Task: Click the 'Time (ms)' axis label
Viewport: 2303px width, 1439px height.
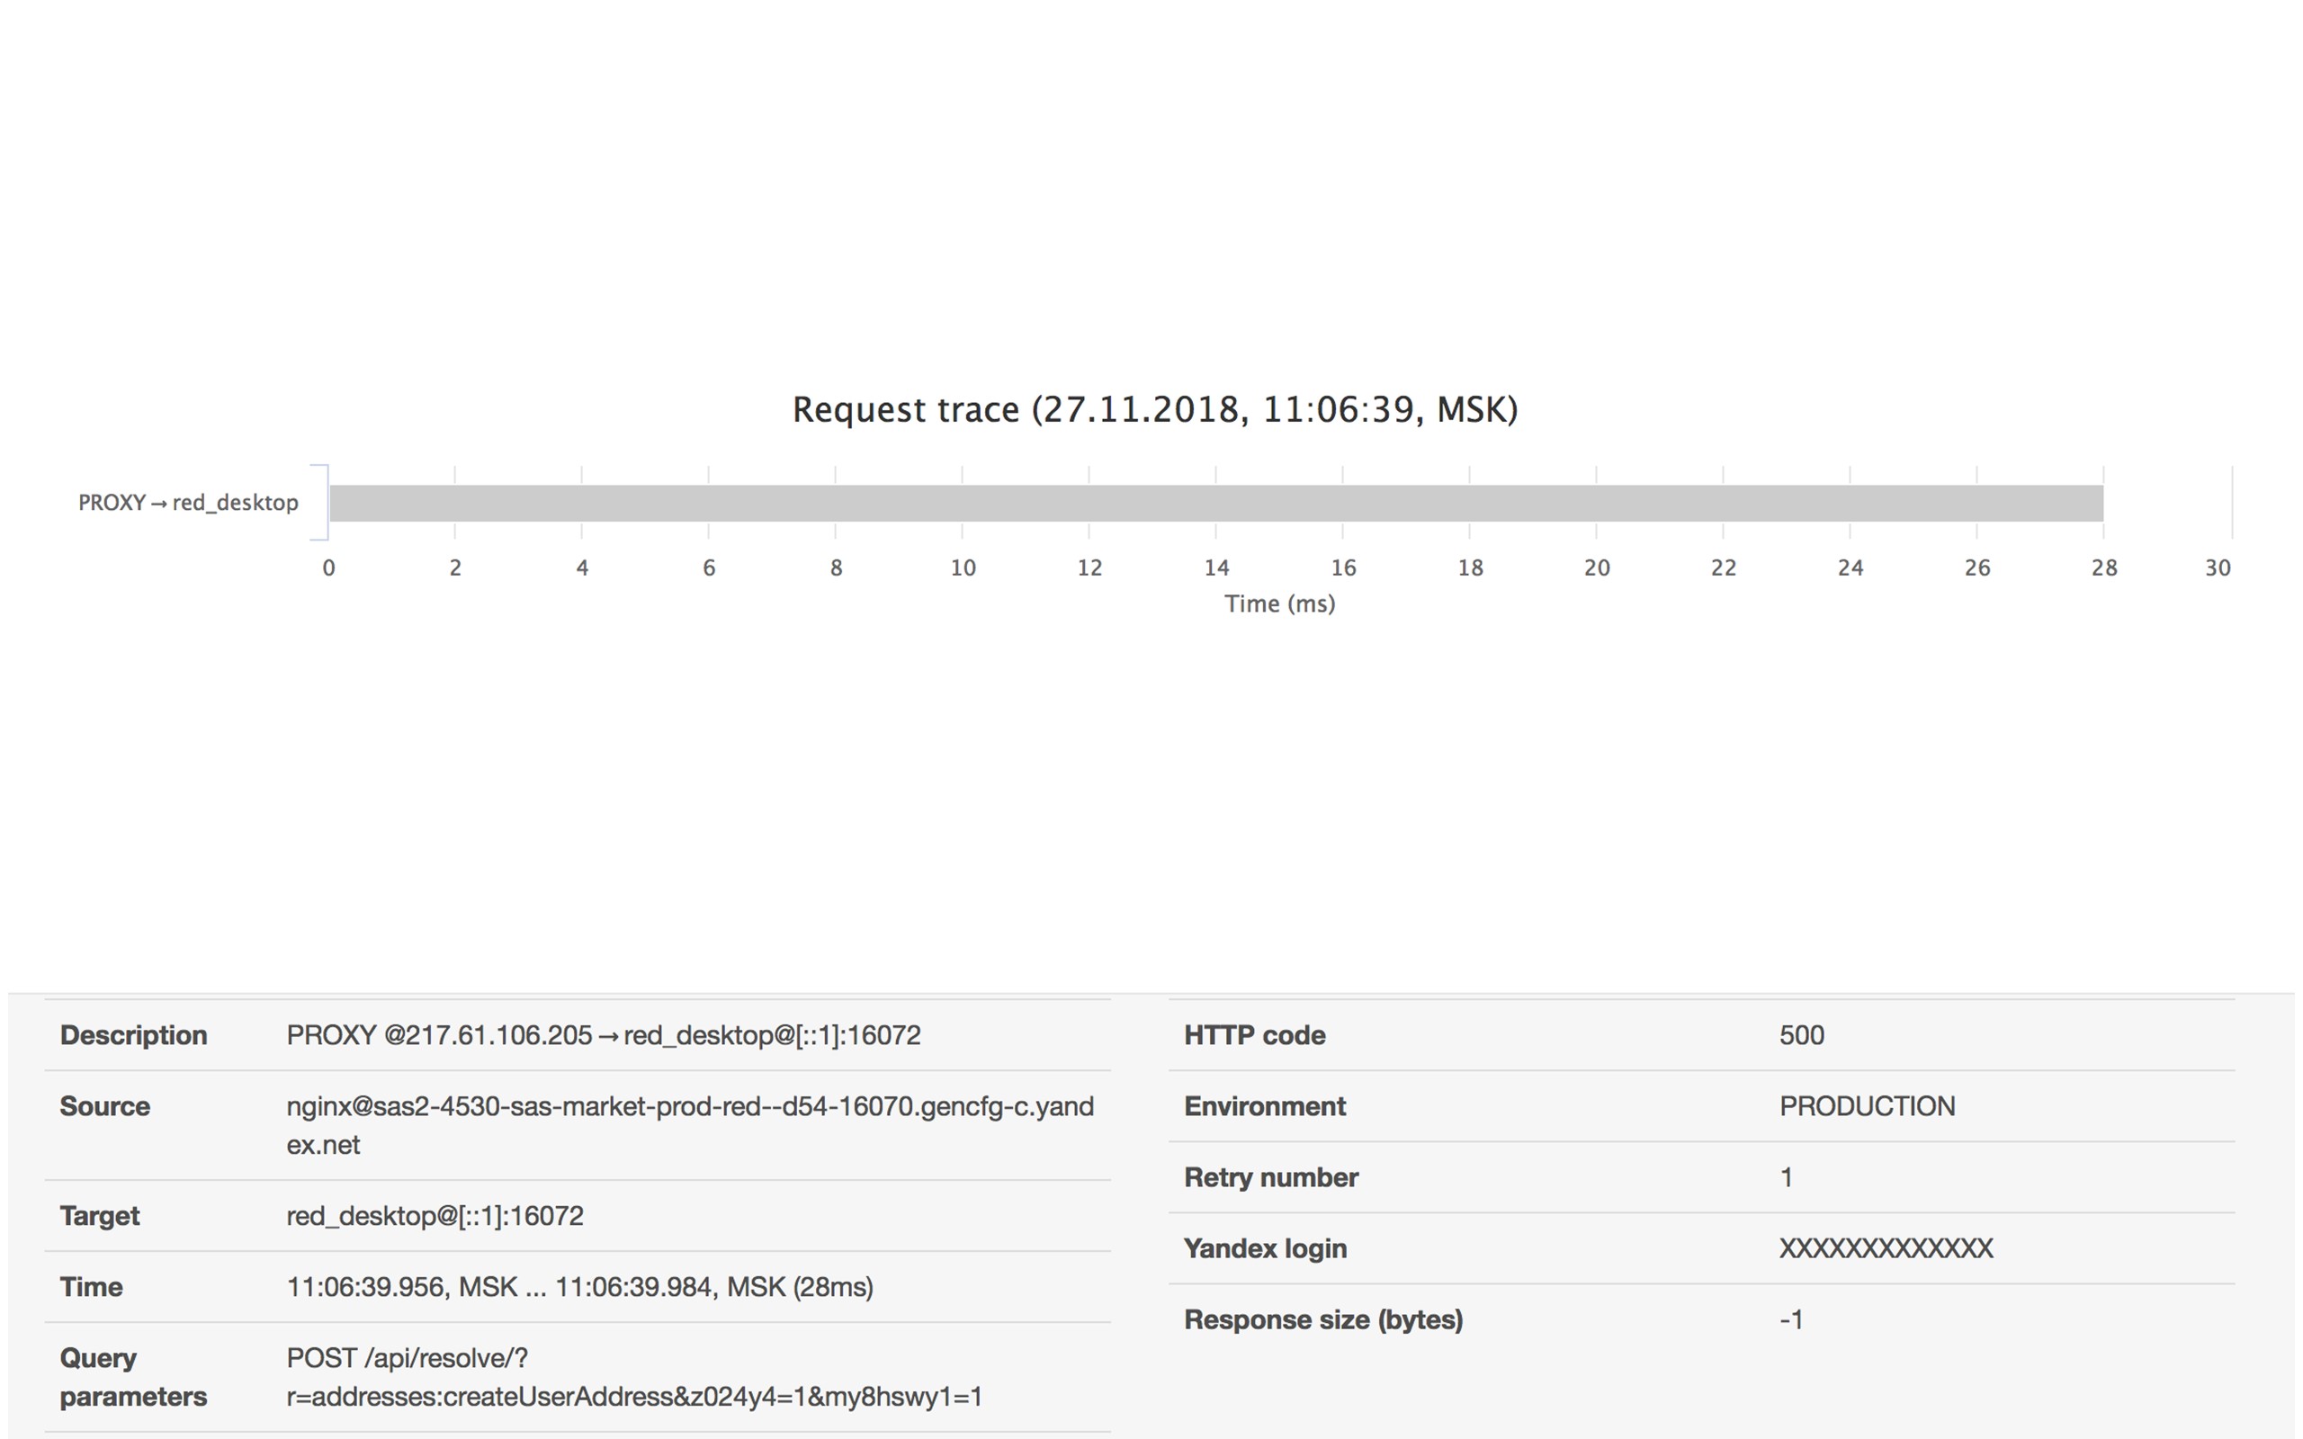Action: pyautogui.click(x=1279, y=604)
